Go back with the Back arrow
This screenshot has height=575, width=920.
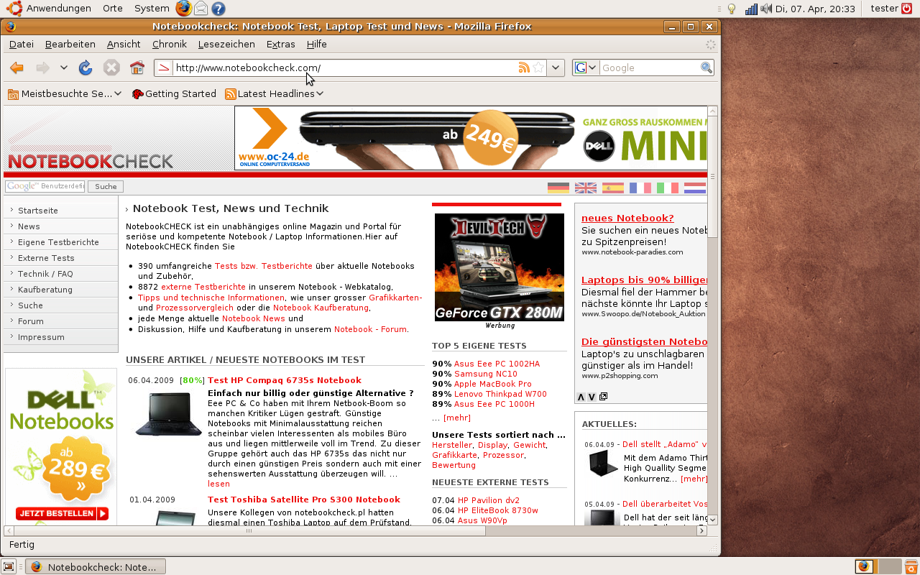17,68
